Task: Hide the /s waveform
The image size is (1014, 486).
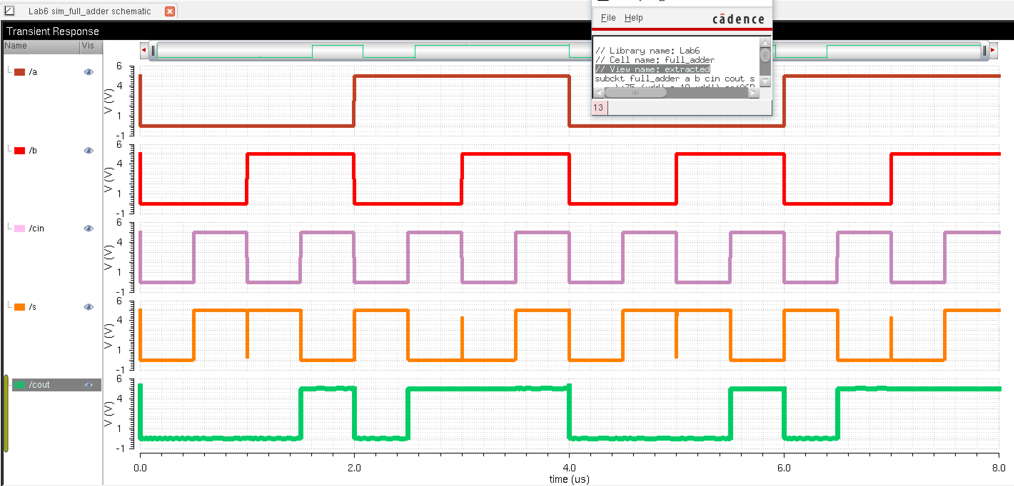Action: [89, 307]
